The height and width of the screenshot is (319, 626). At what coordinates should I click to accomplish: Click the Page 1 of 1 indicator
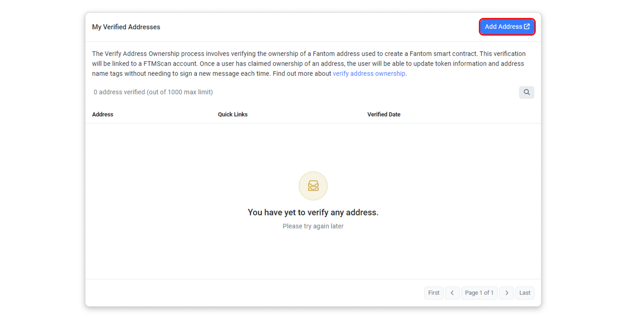pyautogui.click(x=479, y=293)
